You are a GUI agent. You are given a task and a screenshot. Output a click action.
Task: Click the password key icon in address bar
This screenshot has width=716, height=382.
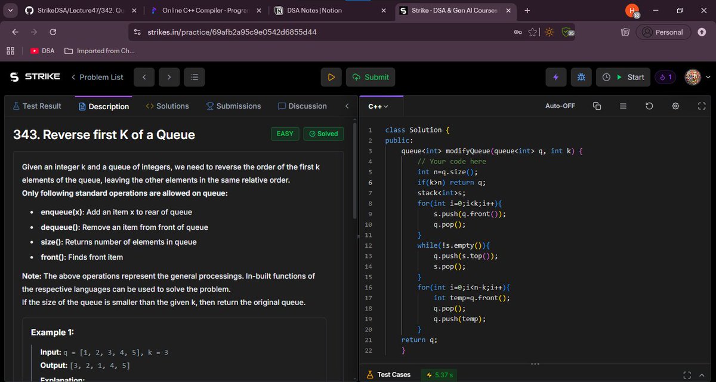pyautogui.click(x=518, y=32)
